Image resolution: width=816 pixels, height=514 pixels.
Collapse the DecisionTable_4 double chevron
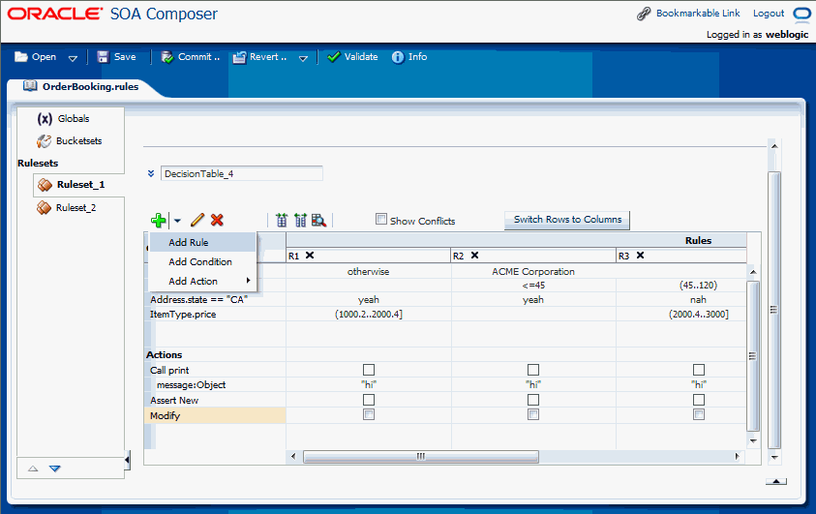click(151, 174)
